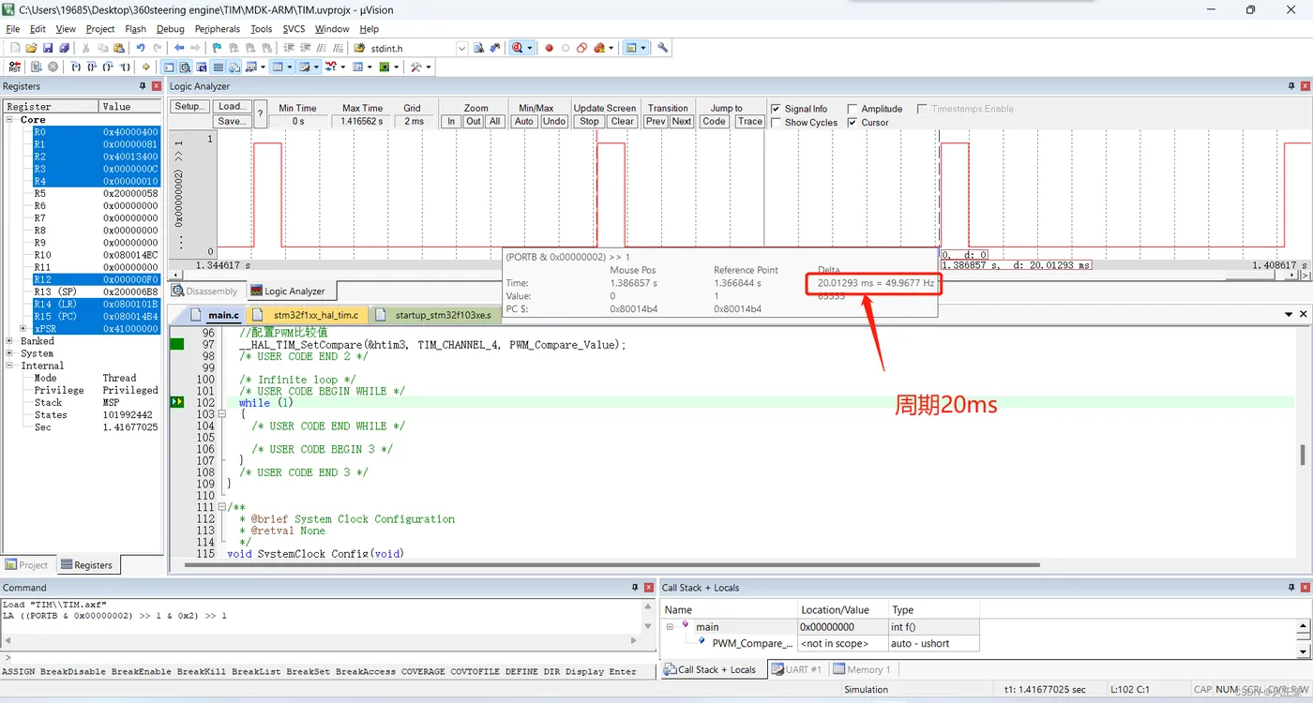
Task: Expand the Banked register group
Action: coord(10,341)
